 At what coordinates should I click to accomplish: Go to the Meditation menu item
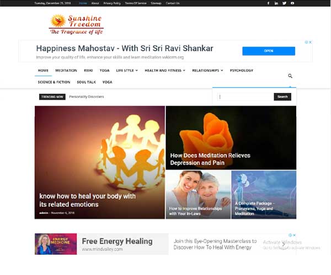pos(66,70)
